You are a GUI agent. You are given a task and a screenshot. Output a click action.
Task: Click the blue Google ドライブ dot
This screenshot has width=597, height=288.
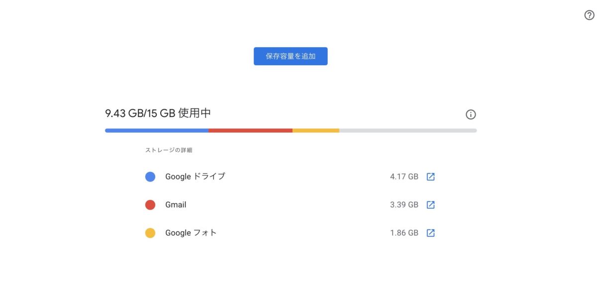[x=150, y=177]
